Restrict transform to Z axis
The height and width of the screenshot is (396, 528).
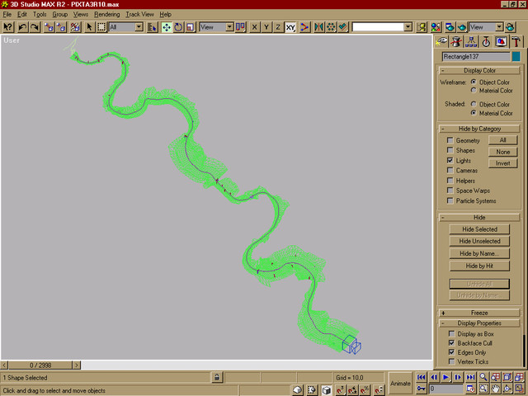pyautogui.click(x=278, y=27)
